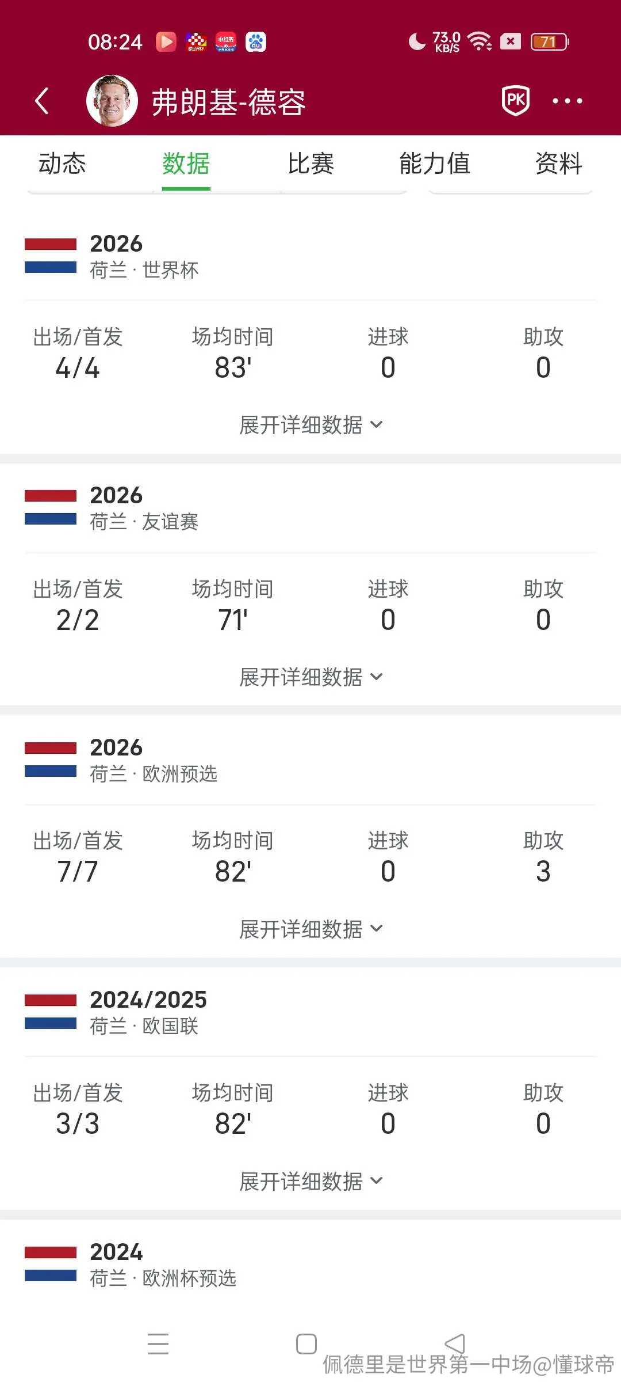Screen dimensions: 621x1382
Task: Tap the back arrow icon
Action: [41, 101]
